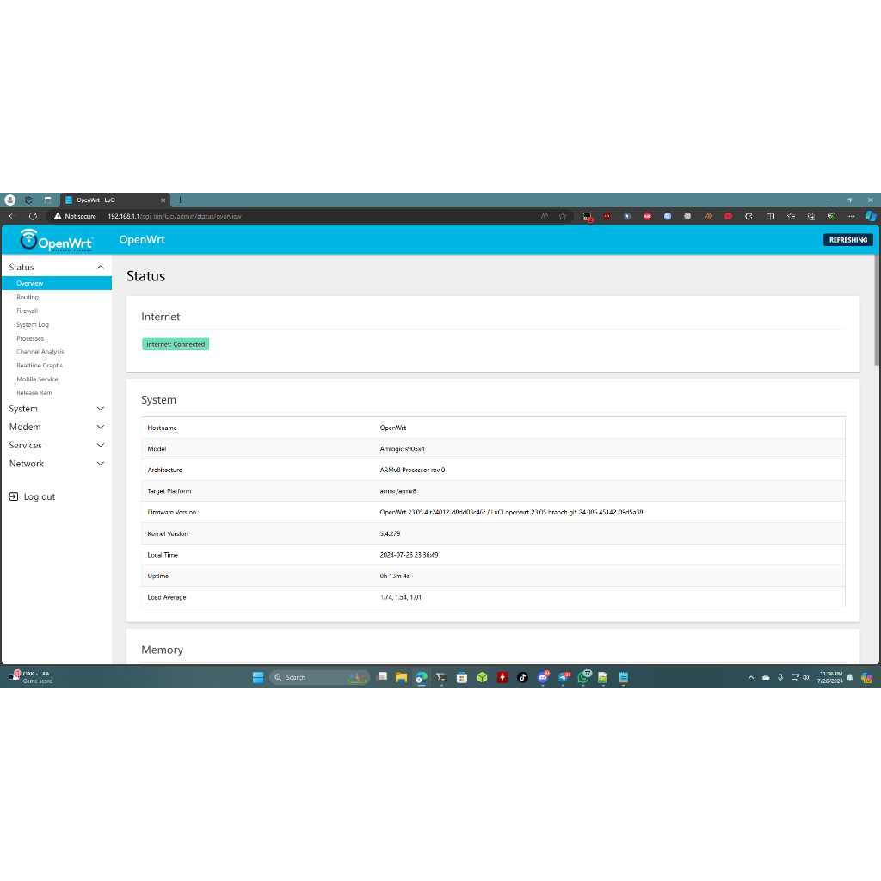Open File Explorer from the taskbar

coord(401,678)
